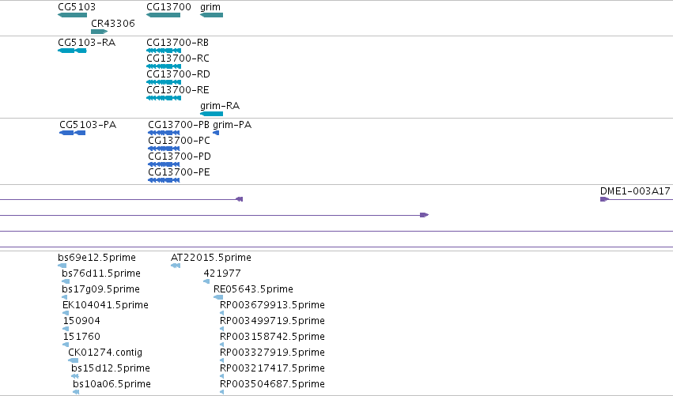Image resolution: width=673 pixels, height=396 pixels.
Task: Click the CG13700-PC label
Action: pos(179,141)
